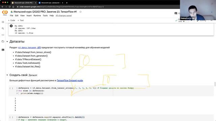Open the code snippets panel icon
The height and width of the screenshot is (121, 216).
pos(3,35)
